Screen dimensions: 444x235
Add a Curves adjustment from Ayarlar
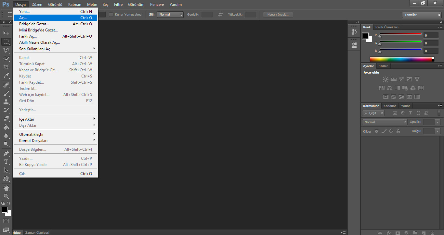[x=401, y=79]
